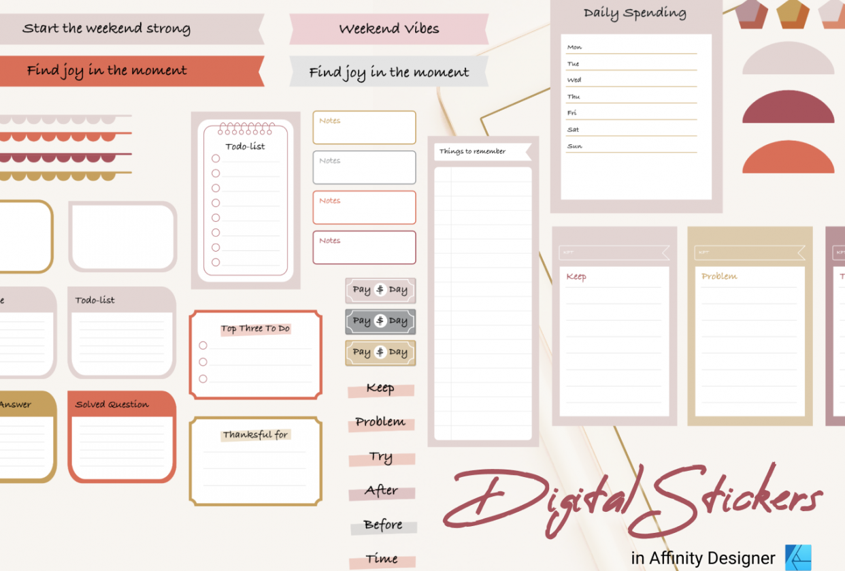
Task: Select the 'Time' washi tape label
Action: (x=382, y=559)
